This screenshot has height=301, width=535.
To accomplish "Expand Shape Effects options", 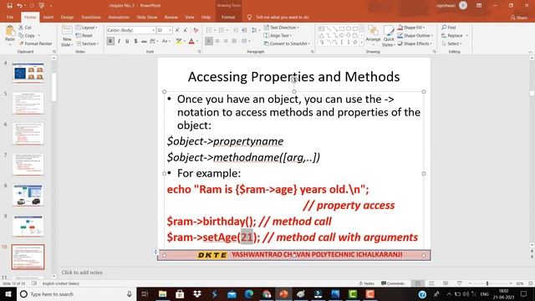I will click(415, 43).
